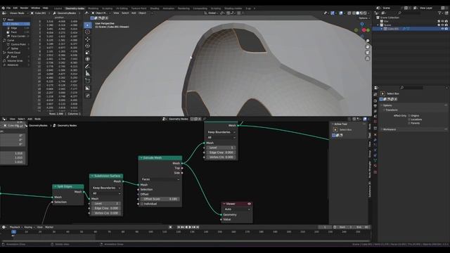Select the Rotate tool in viewport toolbar
Viewport: 450px width, 253px height.
pos(87,46)
